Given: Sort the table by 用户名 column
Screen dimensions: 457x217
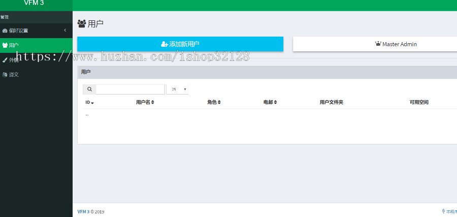Looking at the screenshot, I should coord(145,102).
